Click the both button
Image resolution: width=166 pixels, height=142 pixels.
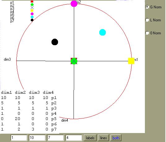pyautogui.click(x=116, y=138)
